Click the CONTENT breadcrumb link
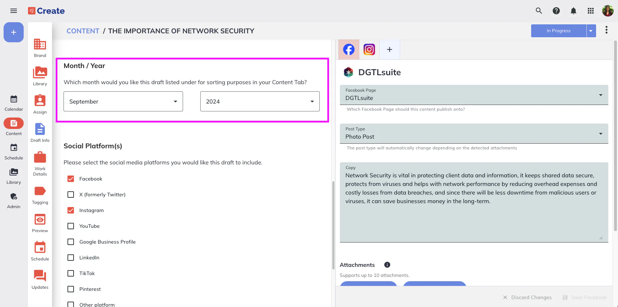Screen dimensions: 618x307 83,31
